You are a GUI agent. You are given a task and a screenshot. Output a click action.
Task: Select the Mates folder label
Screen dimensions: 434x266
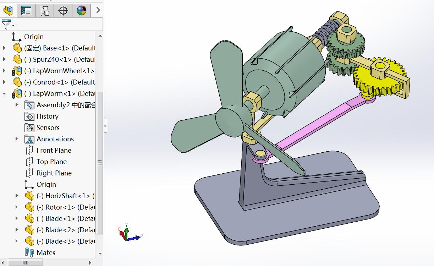click(46, 253)
